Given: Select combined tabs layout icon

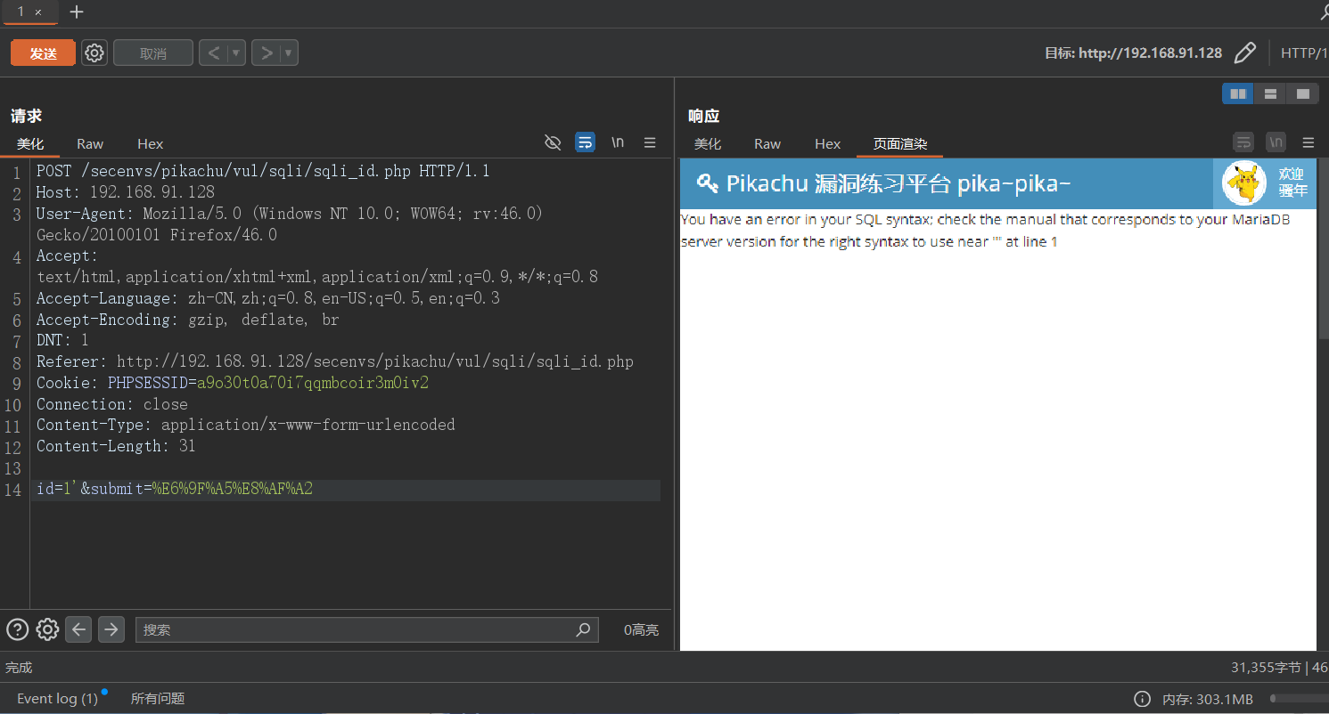Looking at the screenshot, I should (1302, 93).
